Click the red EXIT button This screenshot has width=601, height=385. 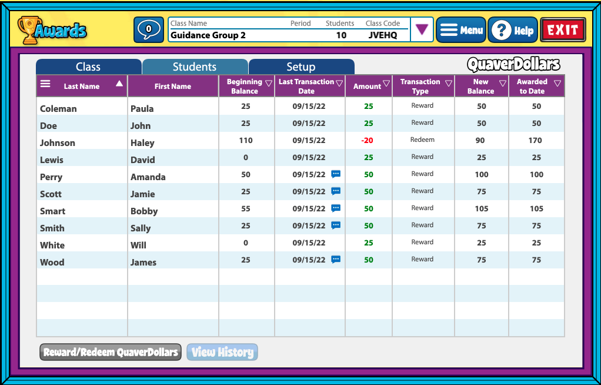coord(563,29)
